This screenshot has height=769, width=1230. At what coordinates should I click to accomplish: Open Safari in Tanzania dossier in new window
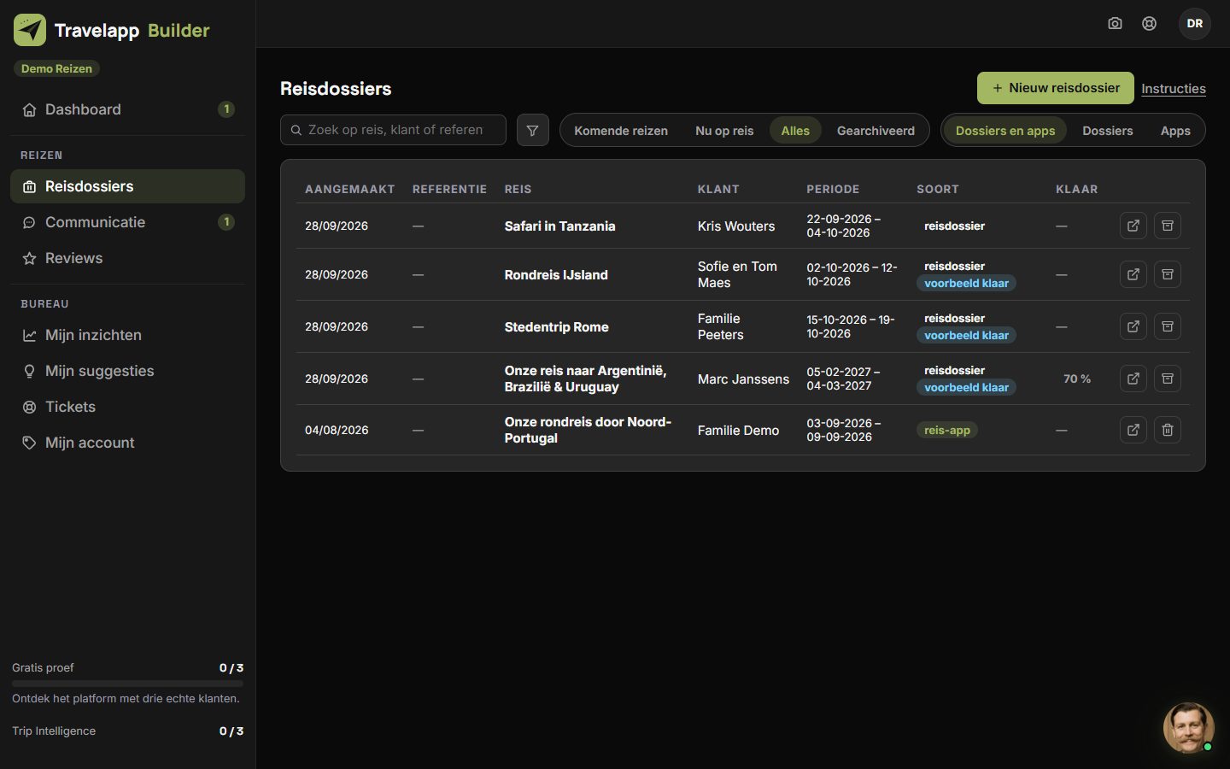click(1133, 226)
